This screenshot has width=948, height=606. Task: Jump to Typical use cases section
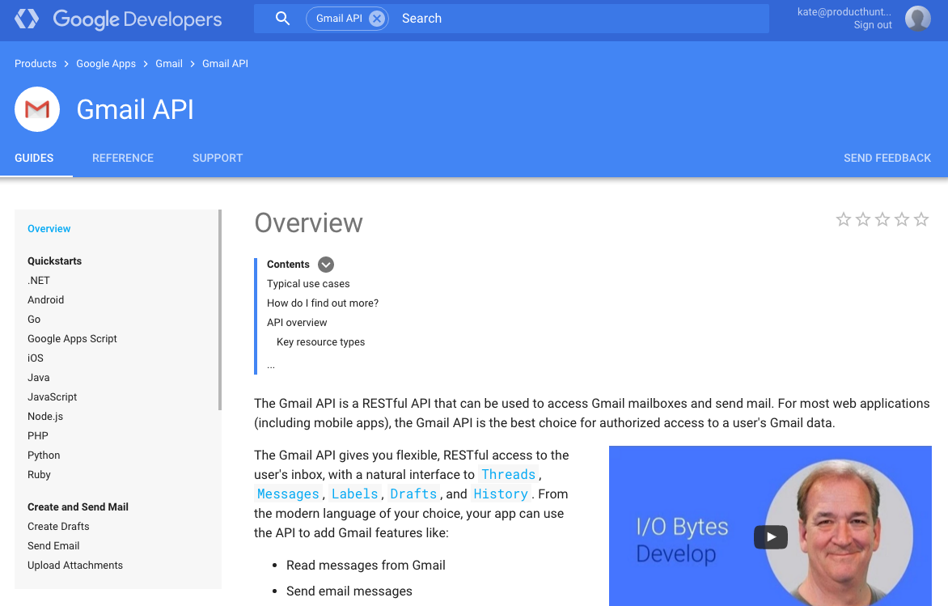click(x=307, y=284)
